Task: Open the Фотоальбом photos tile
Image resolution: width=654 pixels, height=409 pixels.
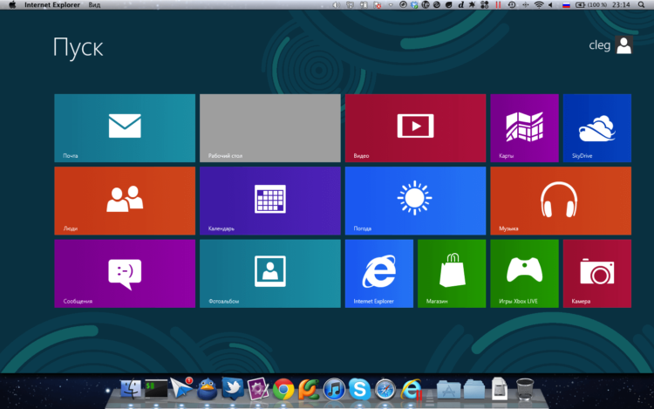Action: [x=269, y=274]
